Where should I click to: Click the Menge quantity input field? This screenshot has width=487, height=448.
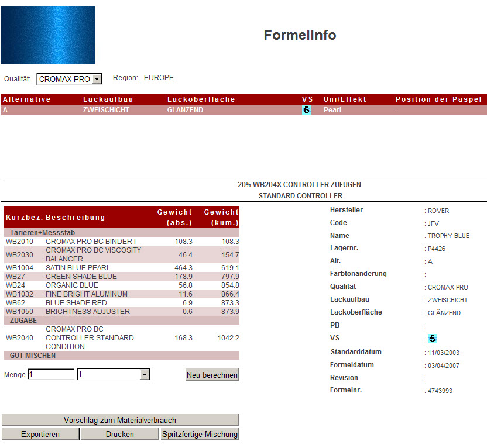pyautogui.click(x=51, y=374)
